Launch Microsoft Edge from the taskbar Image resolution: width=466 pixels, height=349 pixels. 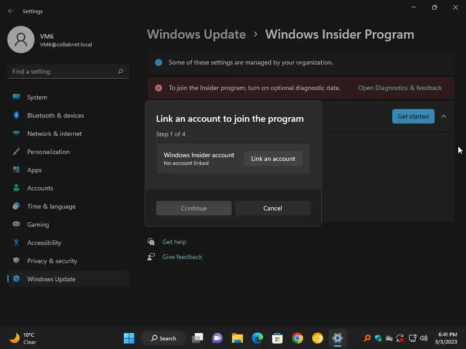tap(258, 338)
